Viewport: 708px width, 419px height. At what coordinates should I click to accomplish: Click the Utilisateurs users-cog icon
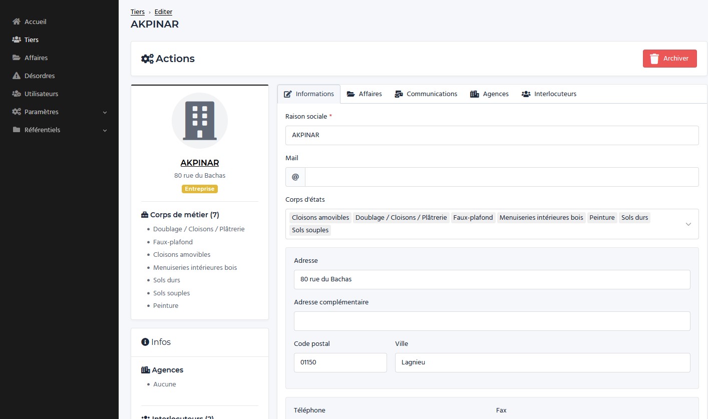tap(17, 94)
